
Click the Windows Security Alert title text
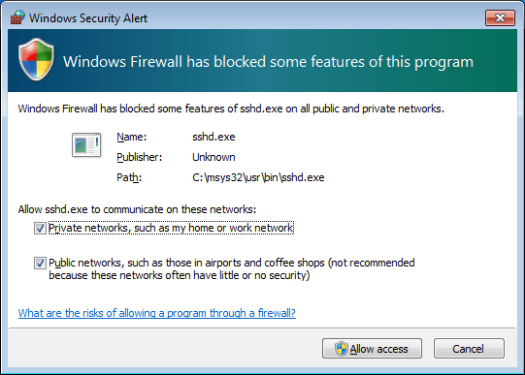tap(88, 18)
